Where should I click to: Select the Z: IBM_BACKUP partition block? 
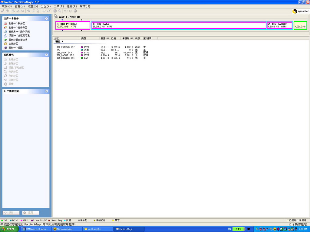[279, 25]
